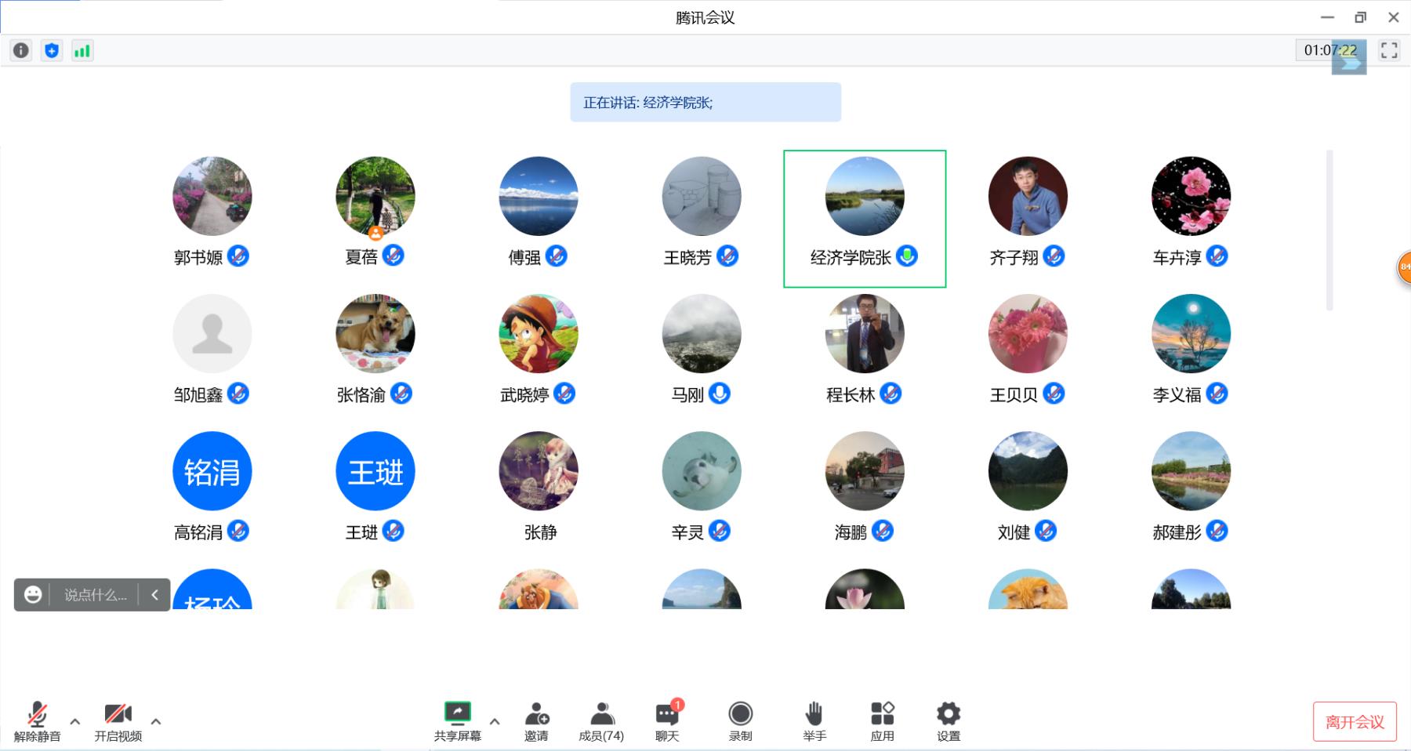Expand share options arrow beside 共享屏幕
Image resolution: width=1411 pixels, height=751 pixels.
pos(495,721)
